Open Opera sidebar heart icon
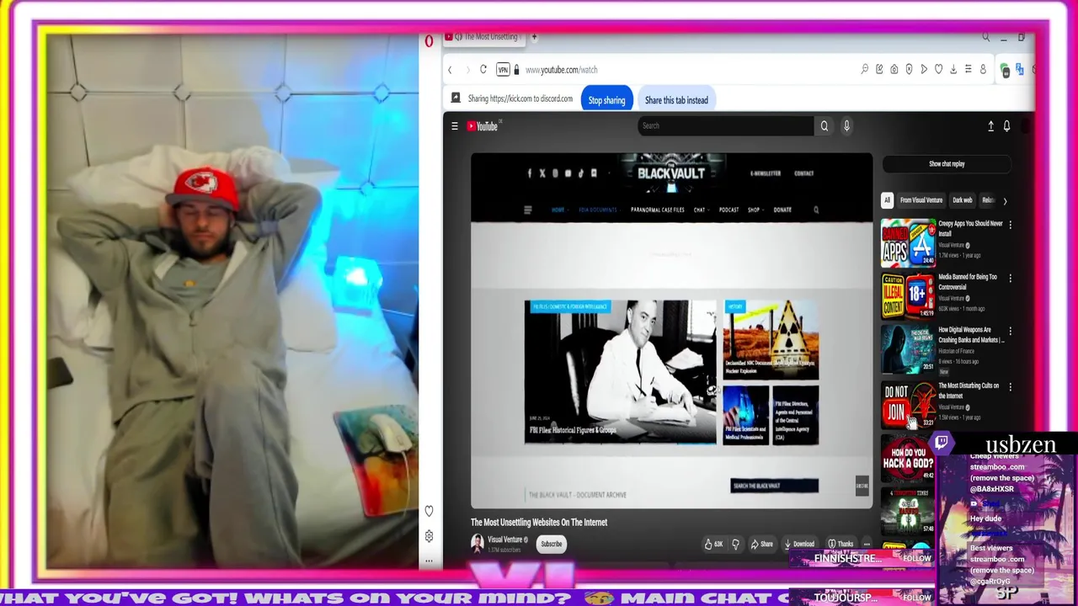Viewport: 1078px width, 606px height. (x=429, y=511)
